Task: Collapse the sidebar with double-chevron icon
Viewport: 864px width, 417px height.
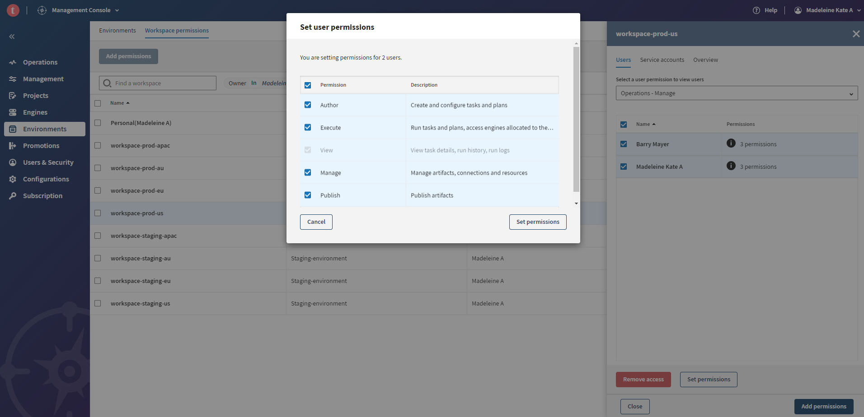Action: 12,37
